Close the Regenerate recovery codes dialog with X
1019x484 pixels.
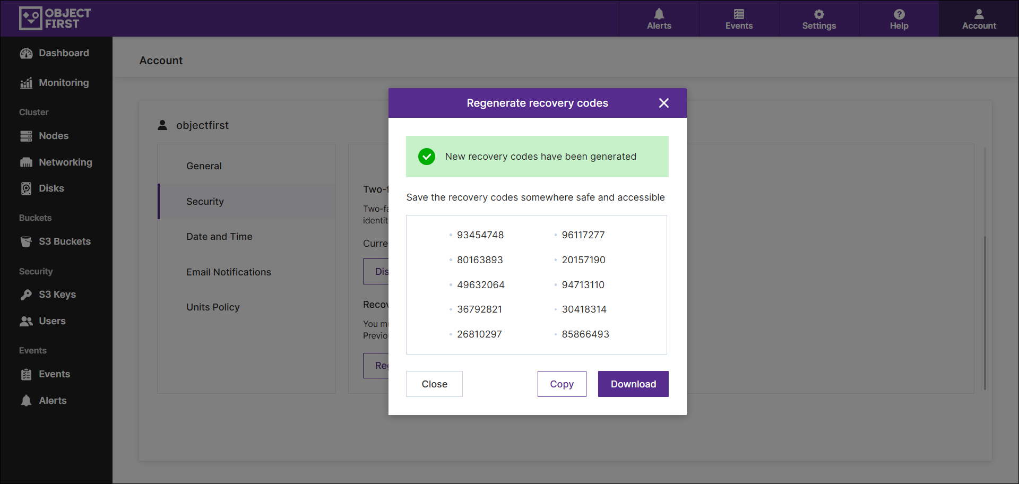(663, 103)
